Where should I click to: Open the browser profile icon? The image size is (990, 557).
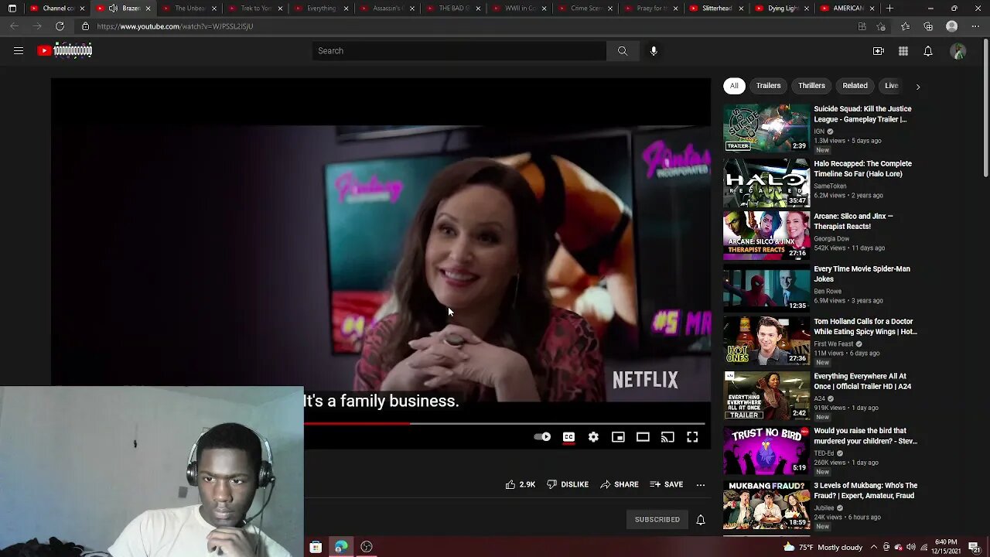click(x=952, y=26)
